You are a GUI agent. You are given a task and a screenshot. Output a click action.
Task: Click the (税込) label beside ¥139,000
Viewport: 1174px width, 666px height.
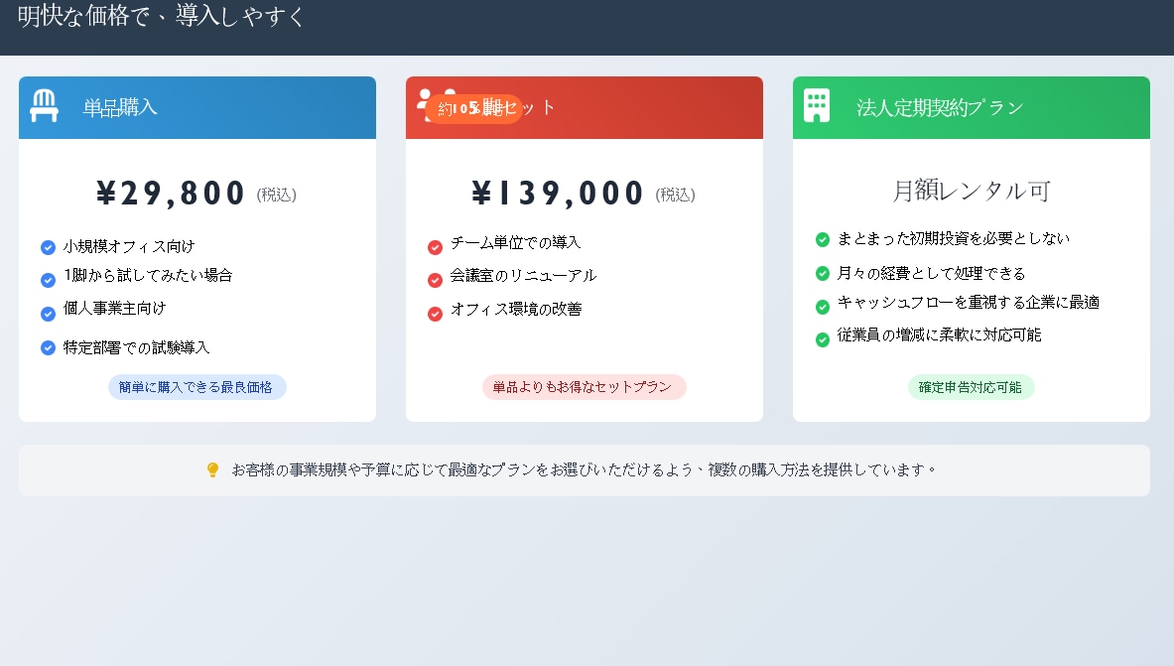676,195
